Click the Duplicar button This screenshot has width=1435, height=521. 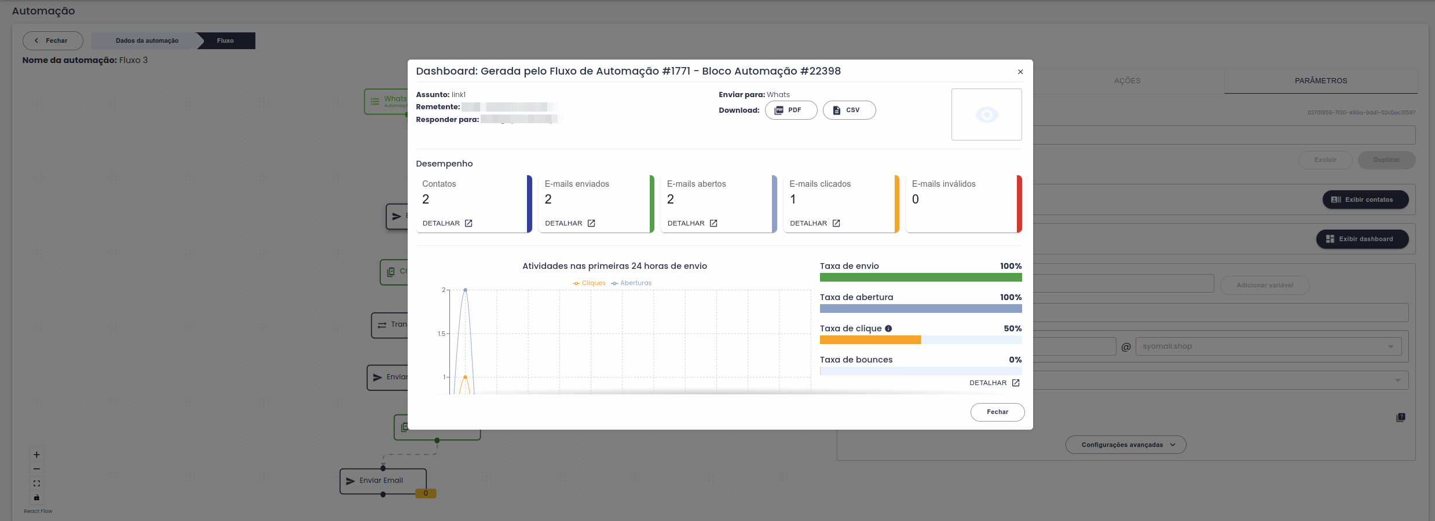click(1386, 160)
